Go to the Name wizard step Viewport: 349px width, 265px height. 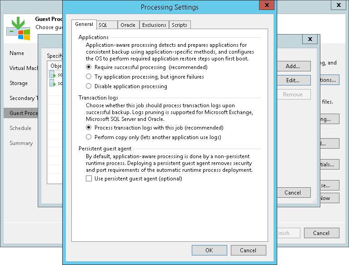pyautogui.click(x=17, y=53)
